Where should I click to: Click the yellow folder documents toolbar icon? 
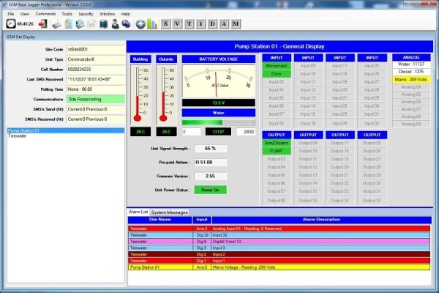coord(69,24)
